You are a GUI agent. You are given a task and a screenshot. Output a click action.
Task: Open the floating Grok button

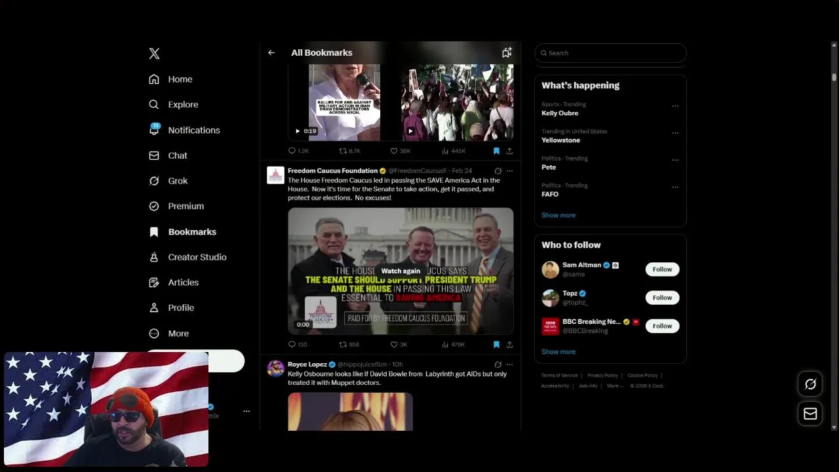click(810, 385)
